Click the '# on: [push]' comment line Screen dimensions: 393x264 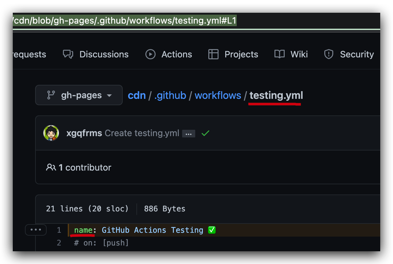101,243
